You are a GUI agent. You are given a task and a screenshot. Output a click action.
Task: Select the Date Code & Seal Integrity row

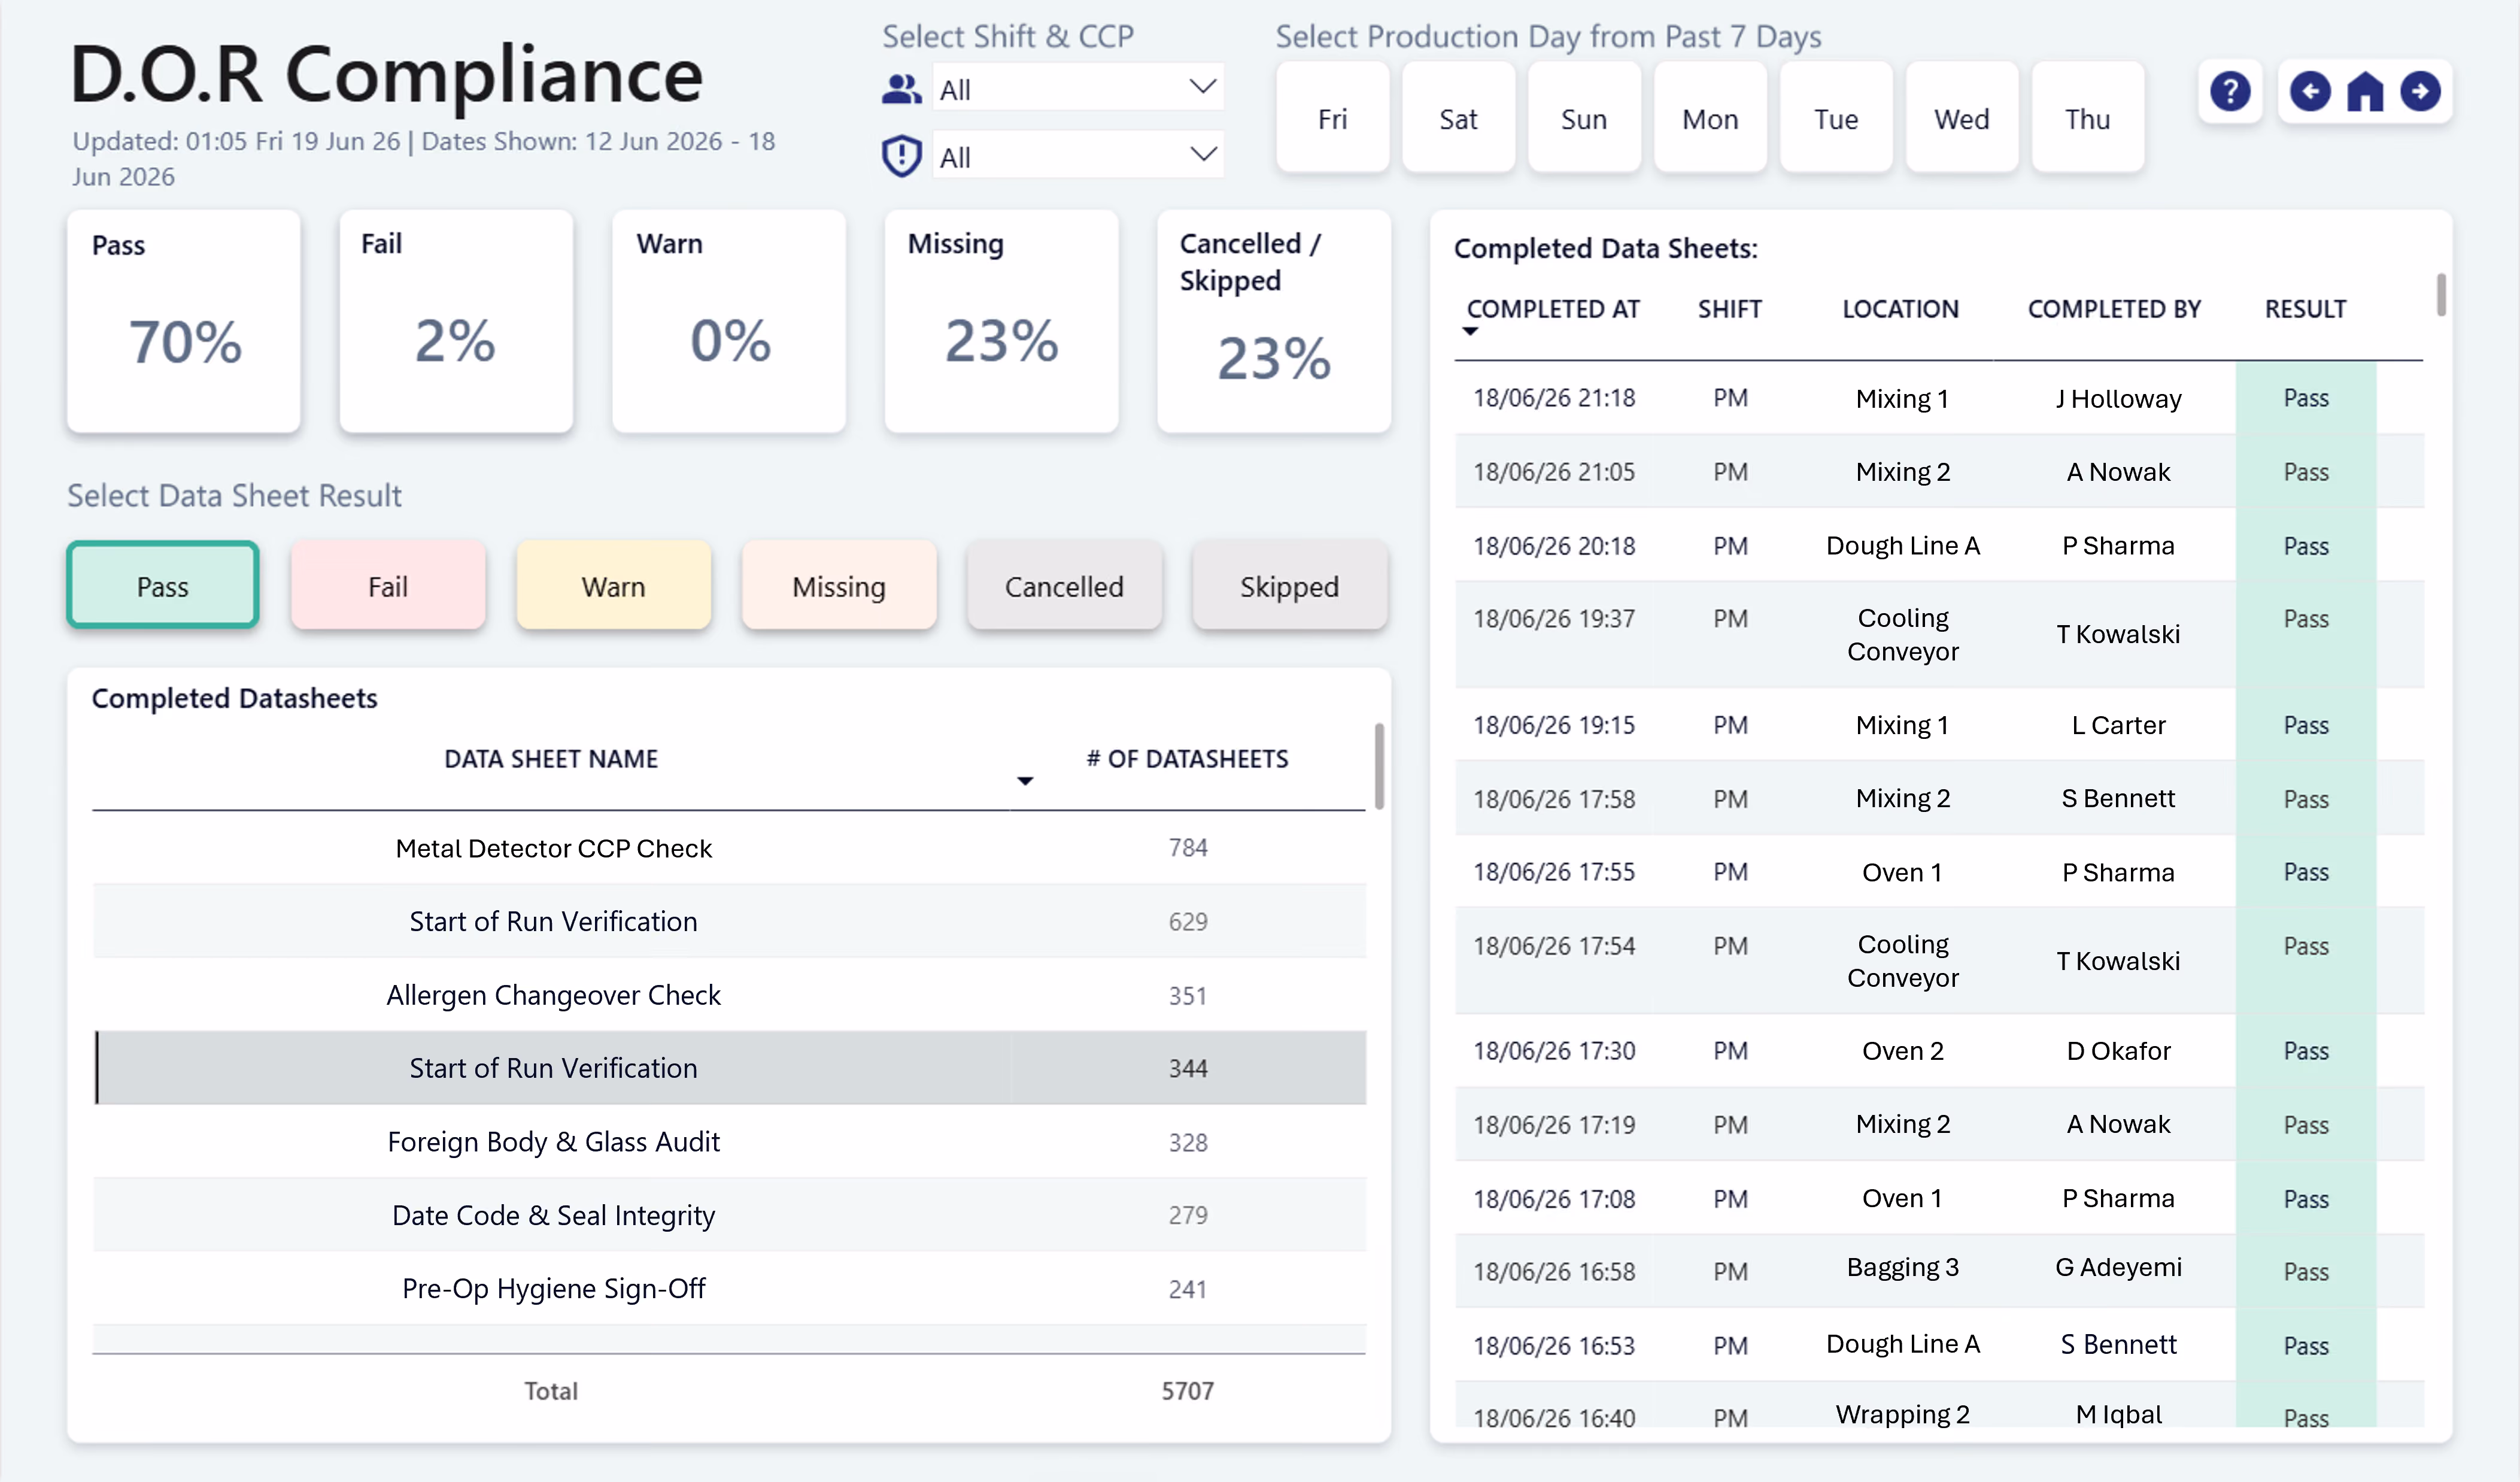coord(730,1215)
